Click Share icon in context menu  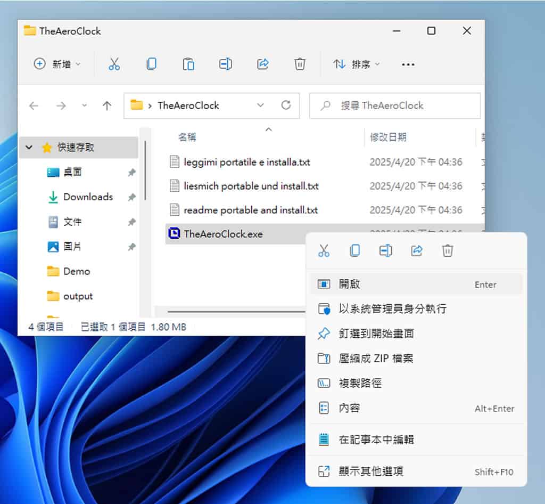coord(416,250)
